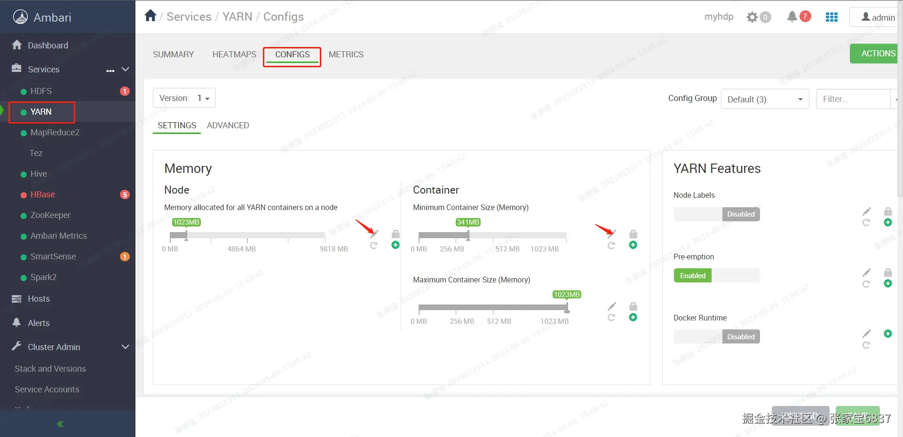Edit Docker Runtime pencil icon
The width and height of the screenshot is (903, 437).
click(866, 334)
